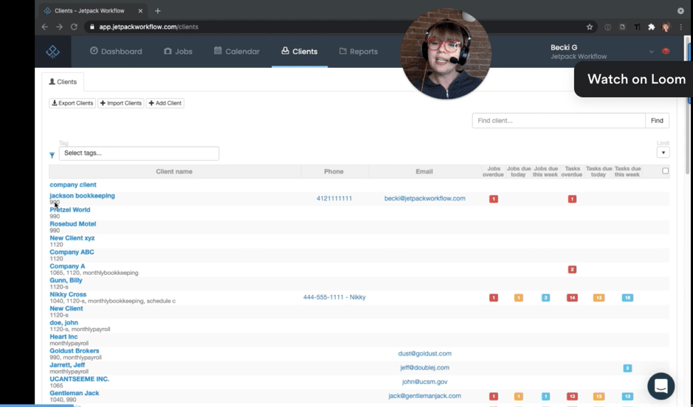This screenshot has width=693, height=407.
Task: Open the Rosebud Motel client
Action: (73, 224)
